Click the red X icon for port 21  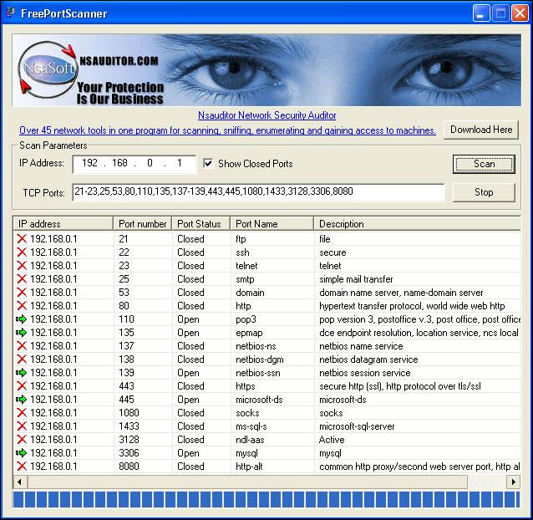point(21,239)
